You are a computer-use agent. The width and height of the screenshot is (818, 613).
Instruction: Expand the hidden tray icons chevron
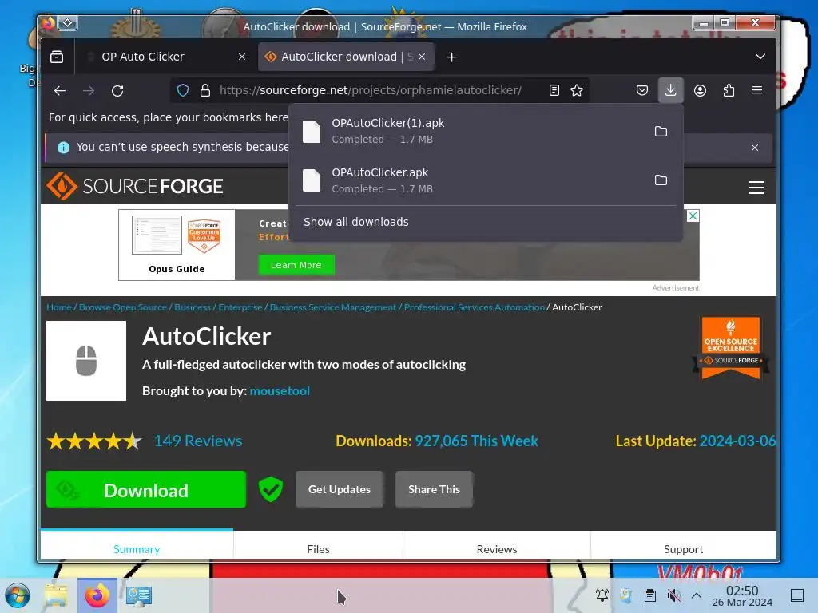coord(697,595)
